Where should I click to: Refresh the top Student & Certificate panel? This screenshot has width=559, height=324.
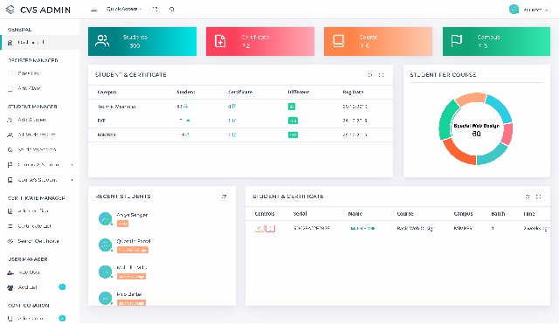click(370, 75)
